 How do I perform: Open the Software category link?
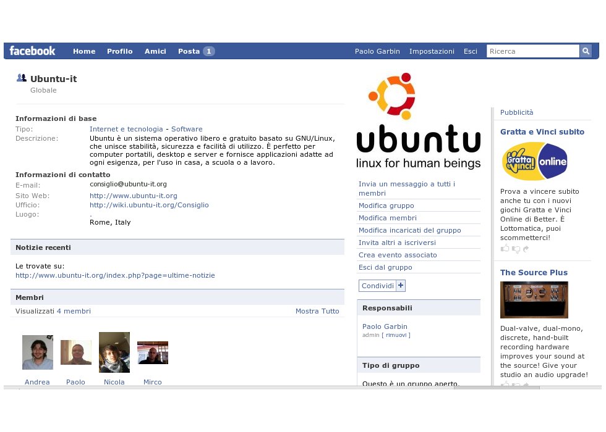[x=187, y=129]
